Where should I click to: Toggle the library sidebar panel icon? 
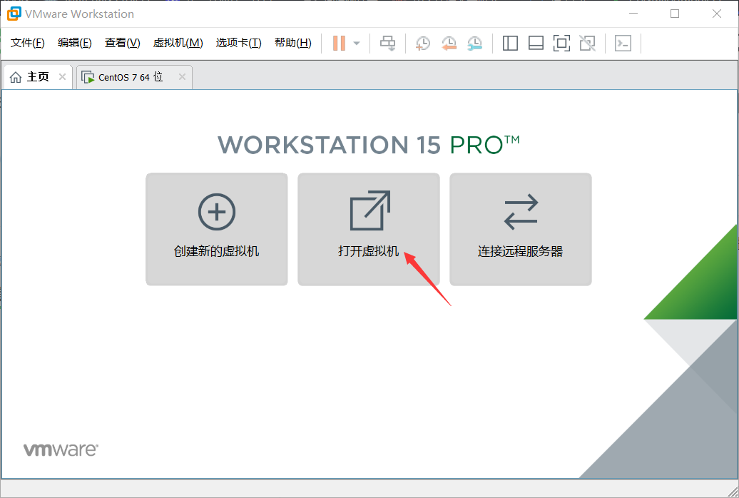click(x=510, y=43)
